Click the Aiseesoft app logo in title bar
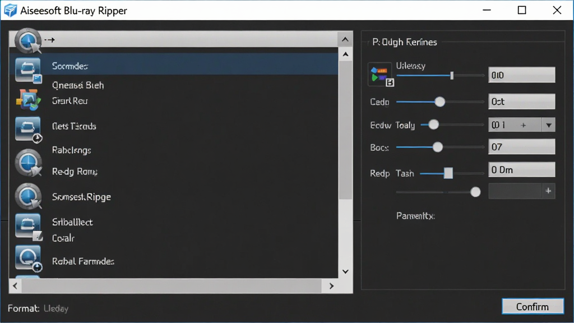 [10, 10]
